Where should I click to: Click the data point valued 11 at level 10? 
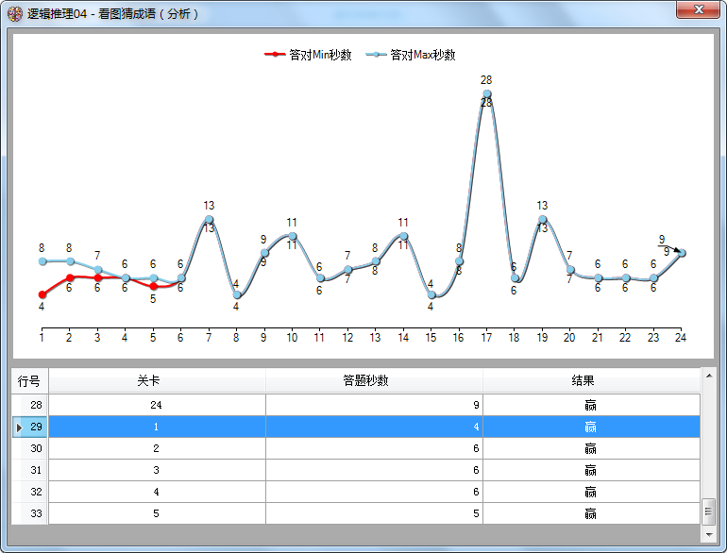coord(293,236)
